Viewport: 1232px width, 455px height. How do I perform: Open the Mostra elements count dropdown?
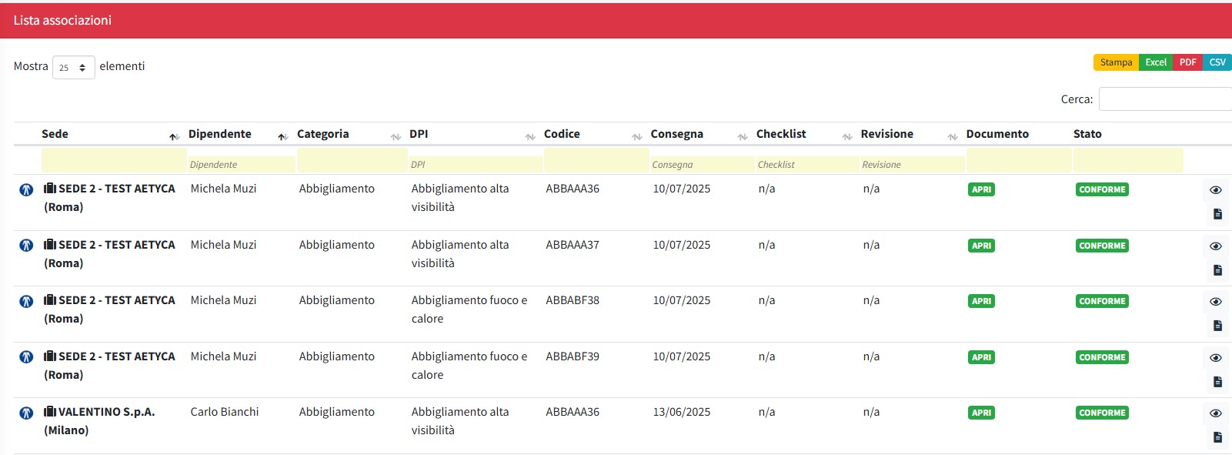(x=74, y=67)
